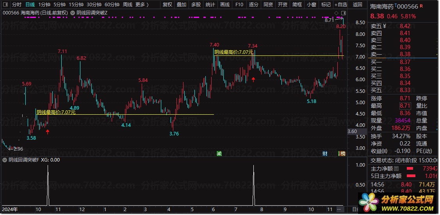Screen dimensions: 440x215
Task: Select the 周线 period tab
Action: [x=128, y=4]
